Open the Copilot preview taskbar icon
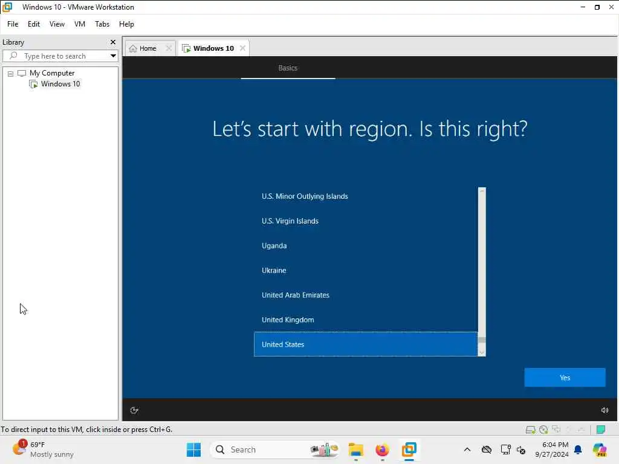Screen dimensions: 619x464 coord(600,449)
